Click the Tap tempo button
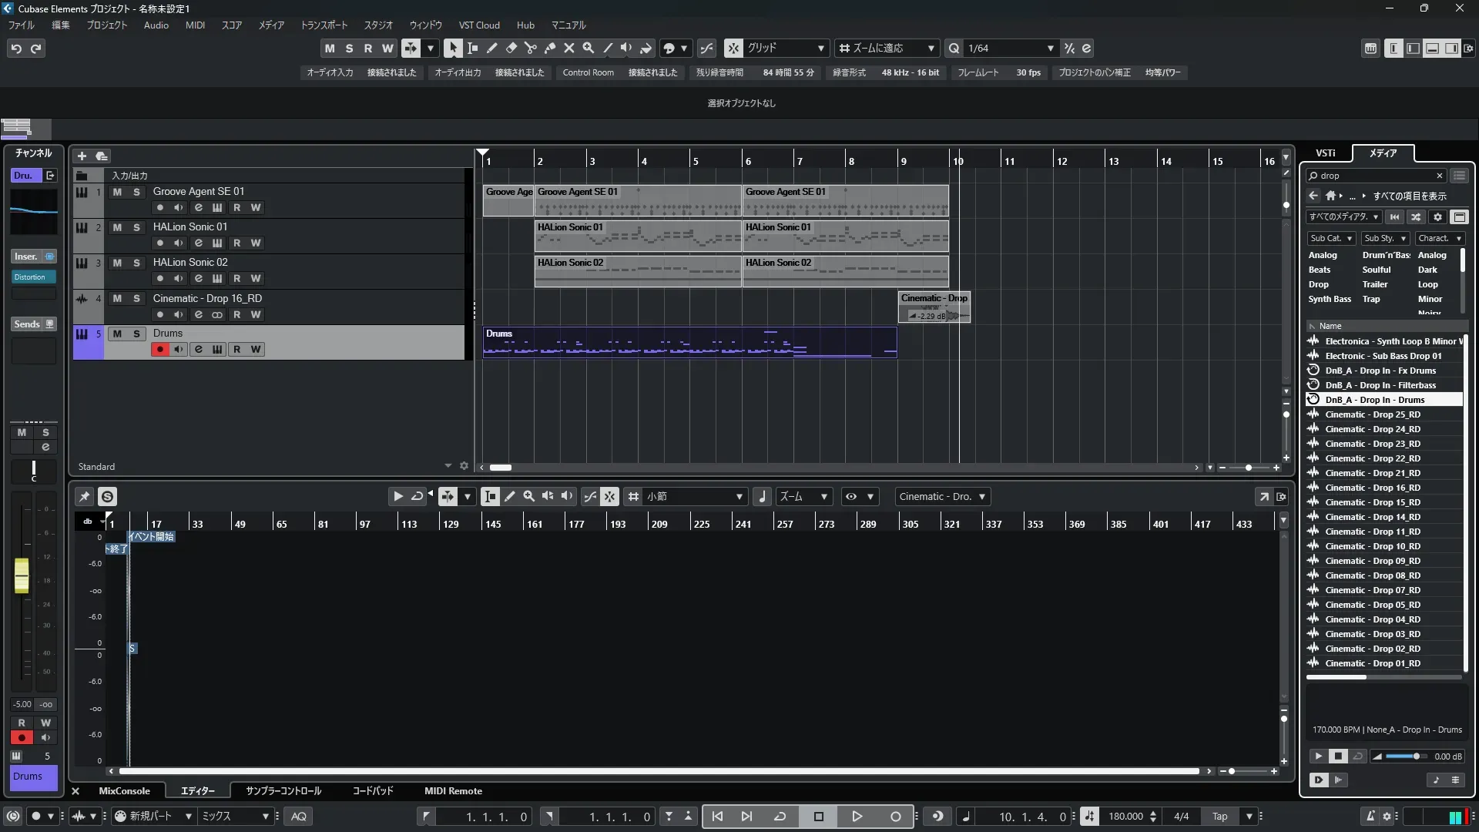 (1219, 816)
